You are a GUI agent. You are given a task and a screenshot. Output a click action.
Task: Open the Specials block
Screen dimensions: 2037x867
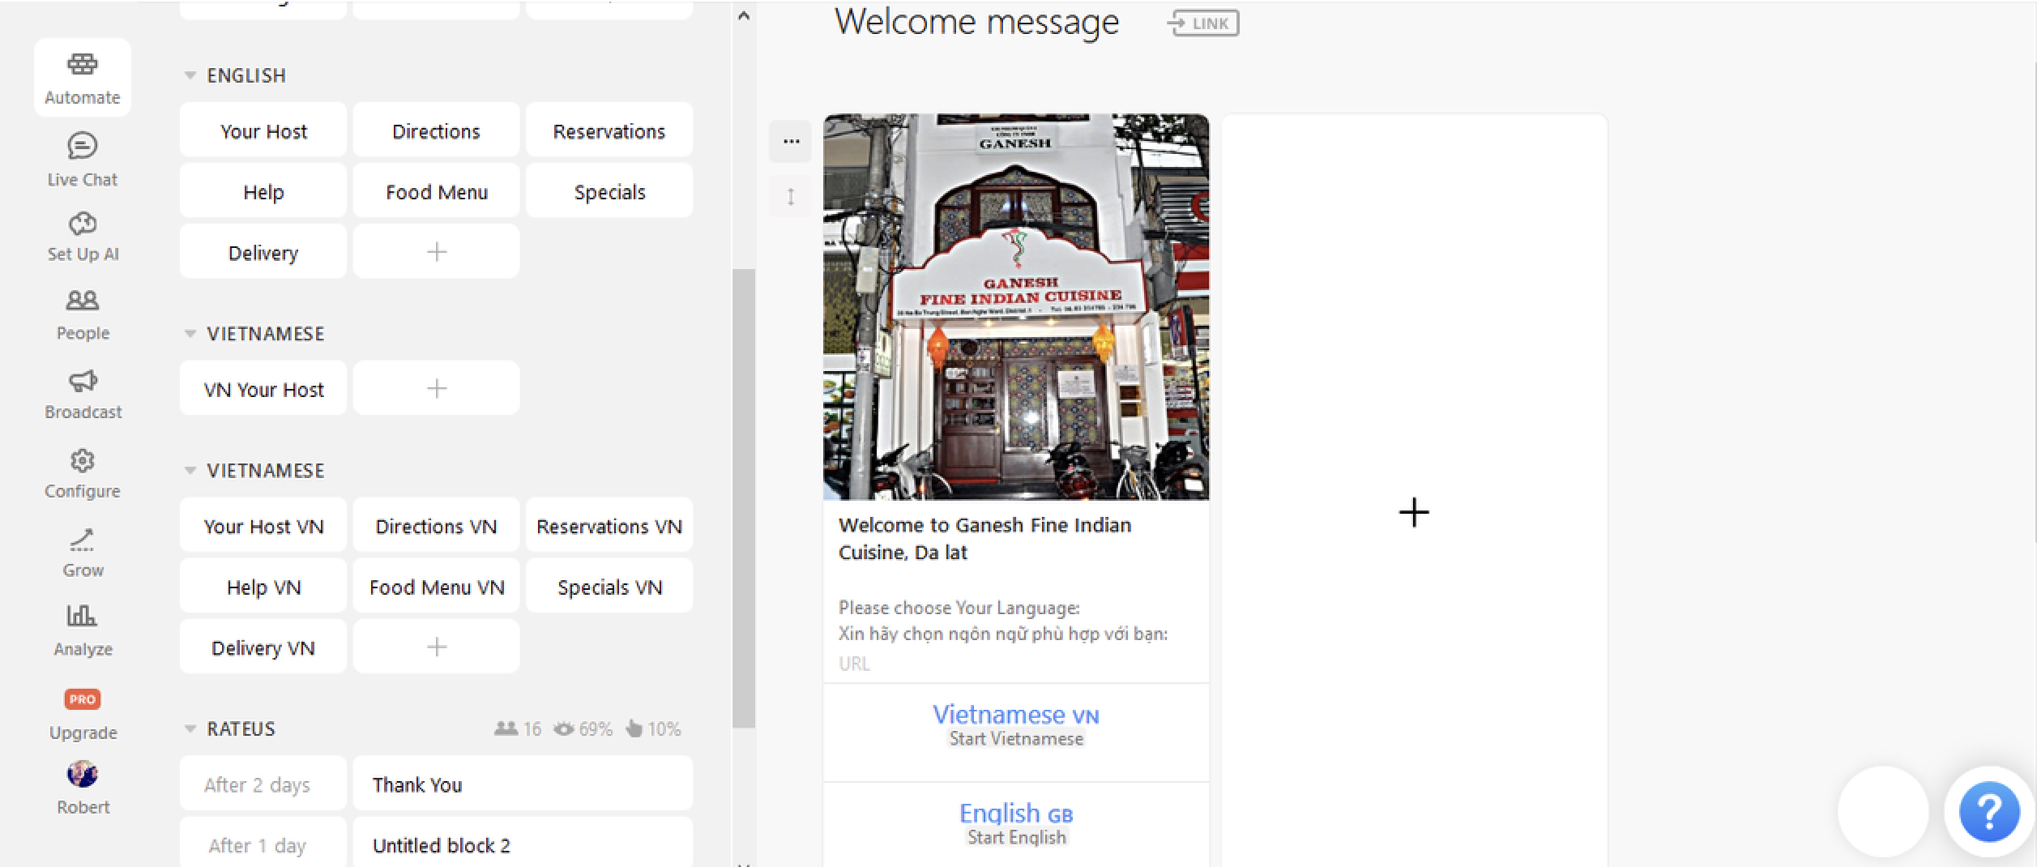pos(609,191)
